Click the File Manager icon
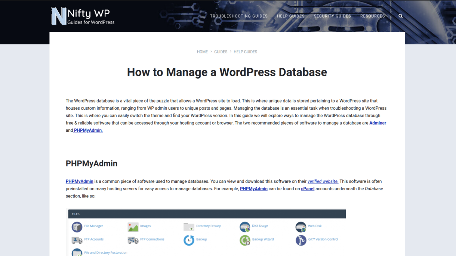456x256 pixels. [x=77, y=227]
